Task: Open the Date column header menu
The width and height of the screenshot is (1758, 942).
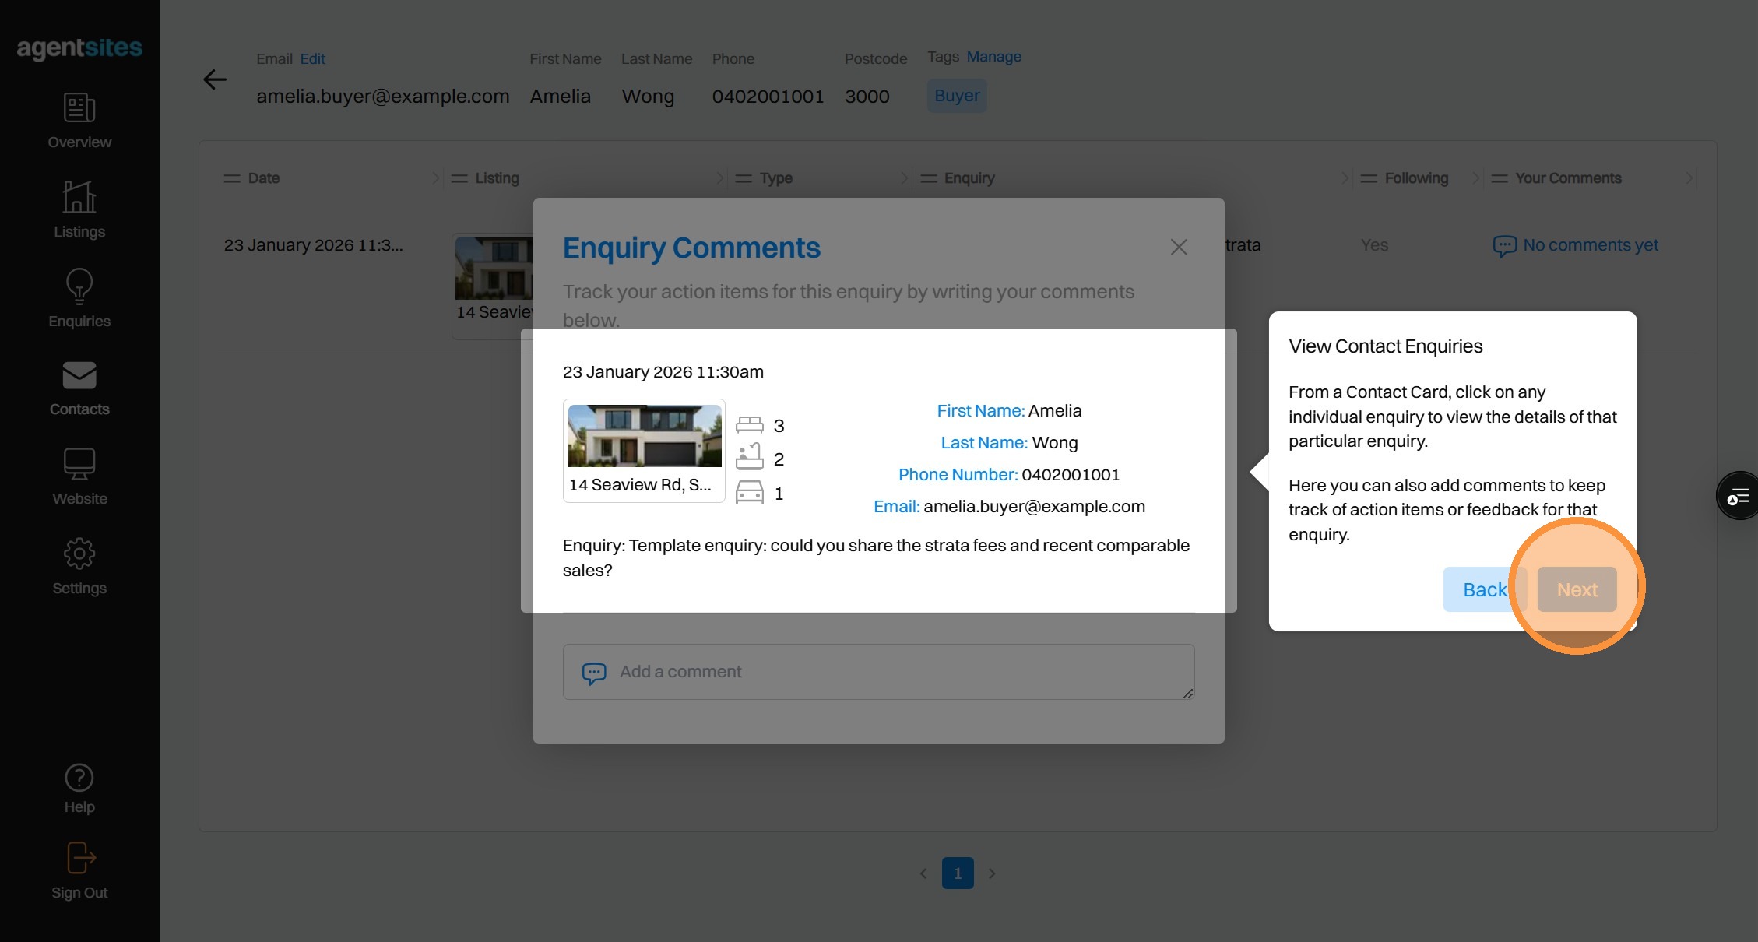Action: pyautogui.click(x=232, y=178)
